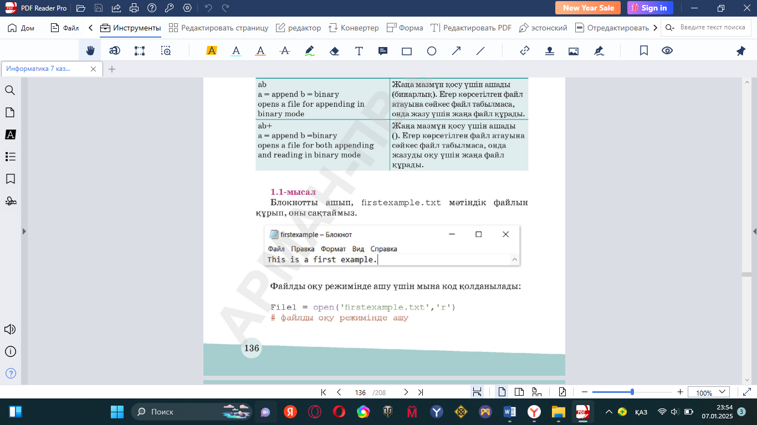Insert a stamp annotation
The height and width of the screenshot is (425, 757).
(x=549, y=51)
